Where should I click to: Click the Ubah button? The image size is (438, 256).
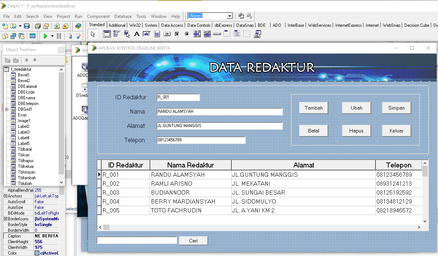pyautogui.click(x=356, y=108)
